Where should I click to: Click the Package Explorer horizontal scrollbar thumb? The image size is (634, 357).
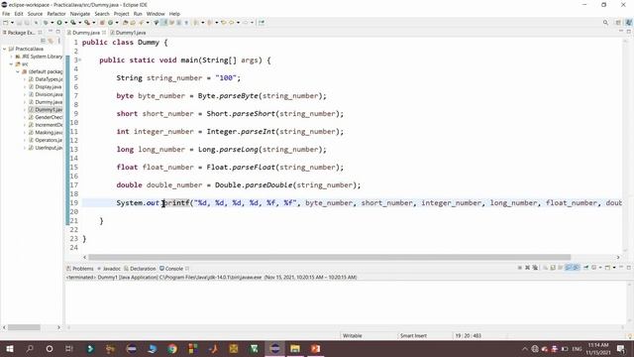[x=24, y=327]
